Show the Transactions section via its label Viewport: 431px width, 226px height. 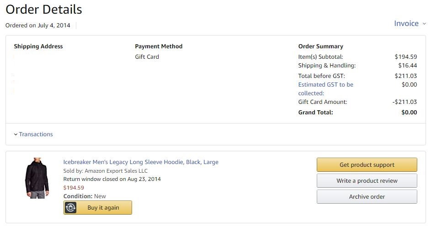point(36,134)
